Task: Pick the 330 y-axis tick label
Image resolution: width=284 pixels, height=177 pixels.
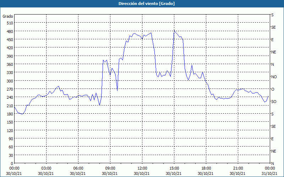Action: click(x=10, y=73)
